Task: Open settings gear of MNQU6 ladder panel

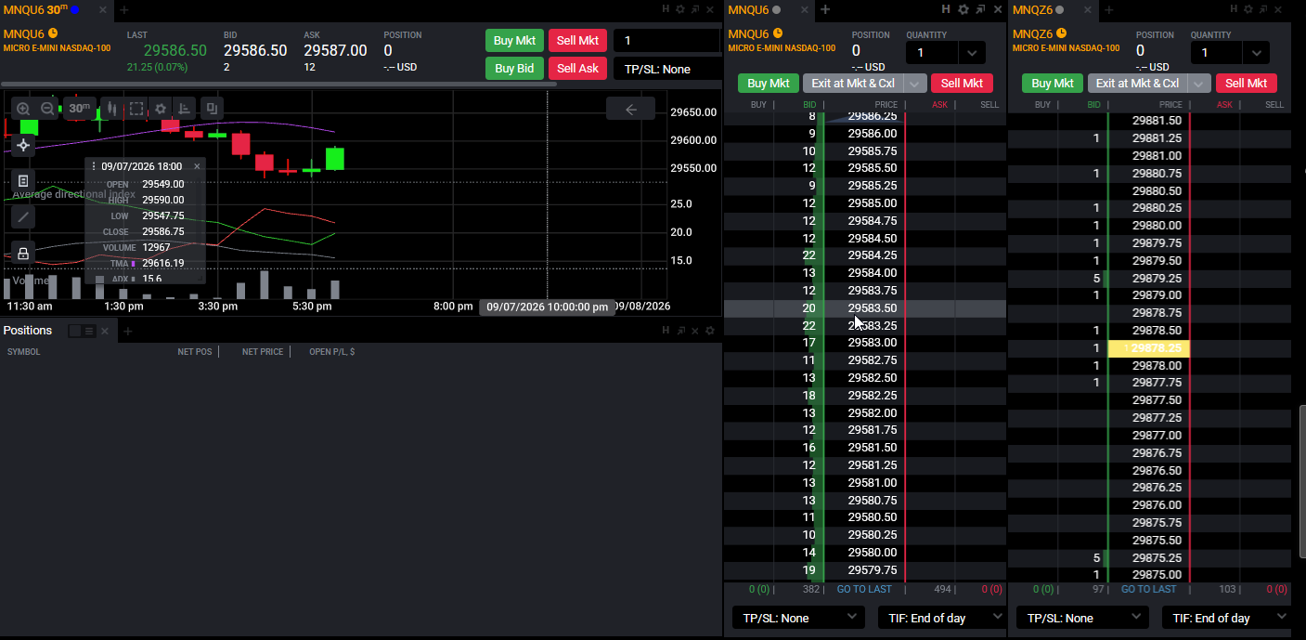Action: pyautogui.click(x=963, y=9)
